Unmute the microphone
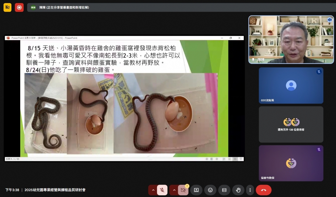 162,190
